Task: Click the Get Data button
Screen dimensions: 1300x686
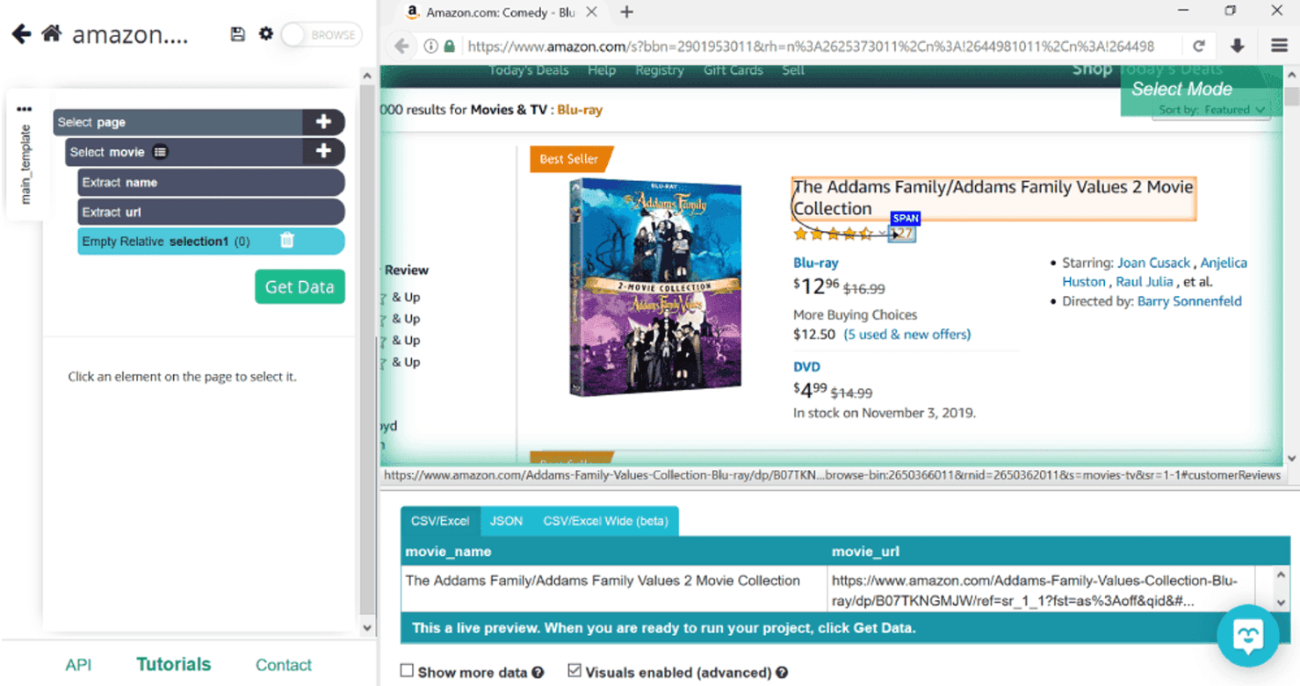Action: pos(300,287)
